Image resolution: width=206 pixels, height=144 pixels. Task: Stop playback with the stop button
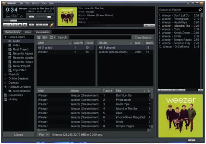(20, 25)
